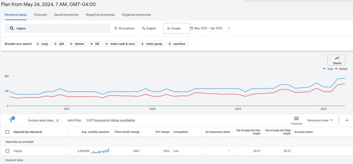Click the migros sparkline trend chart
The width and height of the screenshot is (353, 164).
pyautogui.click(x=100, y=151)
